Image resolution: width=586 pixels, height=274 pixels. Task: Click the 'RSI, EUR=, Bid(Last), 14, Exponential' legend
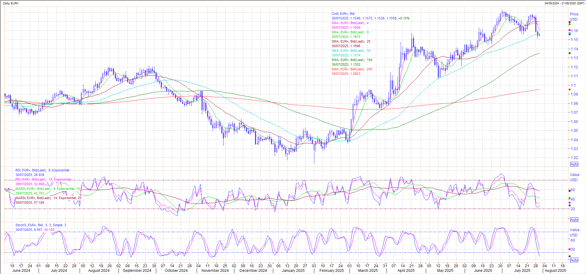pos(43,179)
